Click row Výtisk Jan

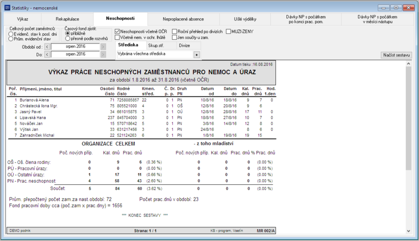pyautogui.click(x=142, y=129)
